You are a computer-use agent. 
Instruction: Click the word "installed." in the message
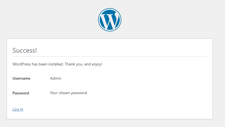point(56,64)
